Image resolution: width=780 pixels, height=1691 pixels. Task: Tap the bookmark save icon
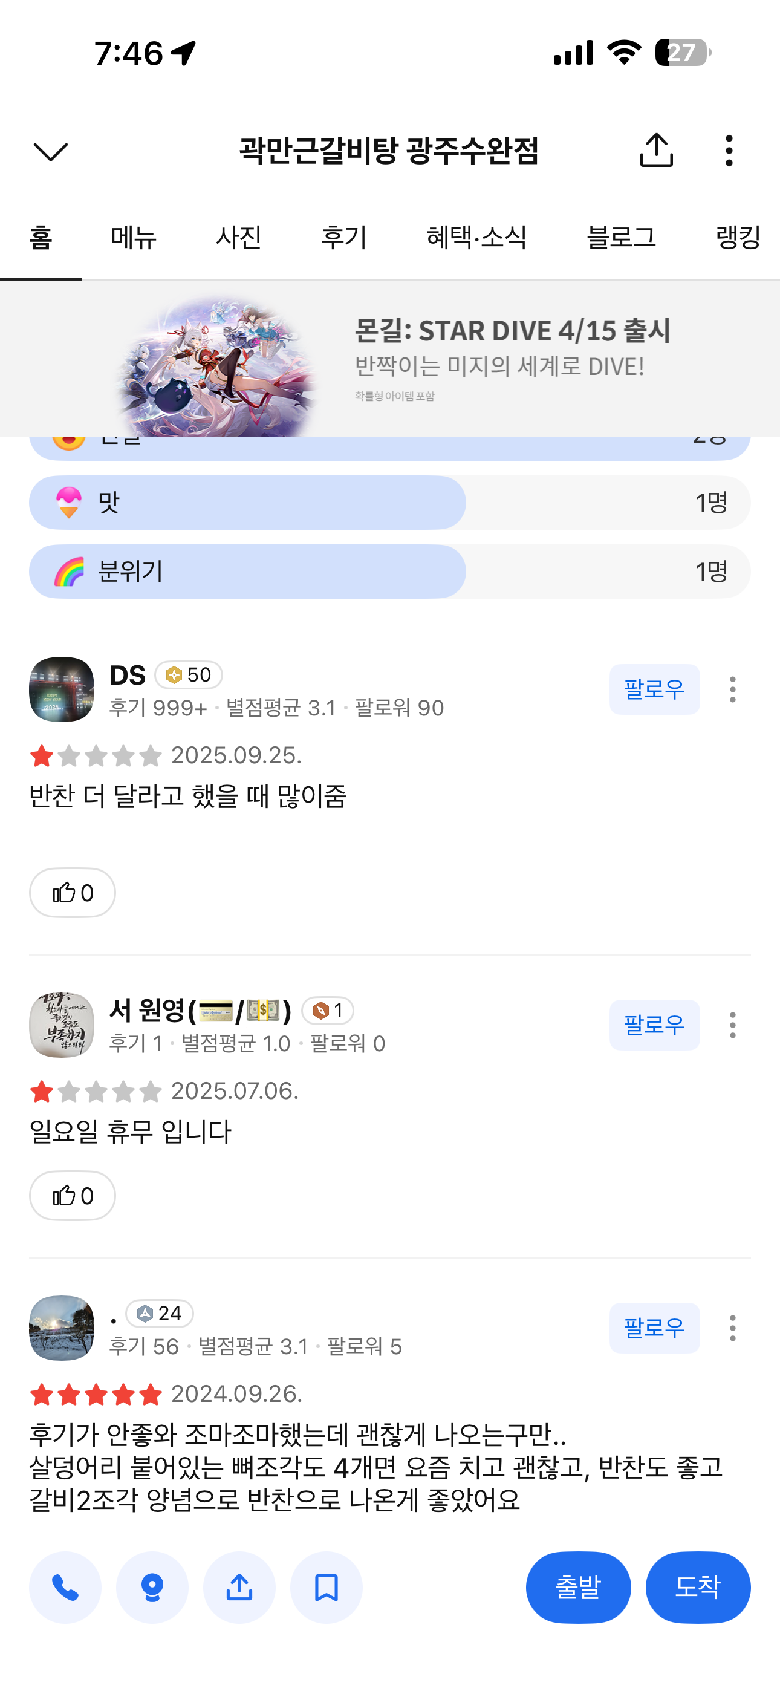click(327, 1588)
